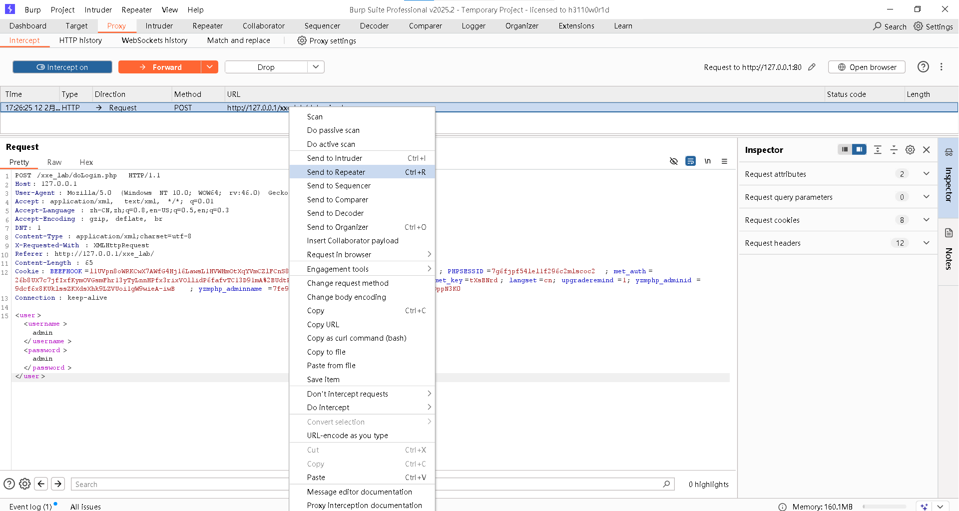Open the Decoder tab
Viewport: 959px width, 511px height.
(374, 26)
